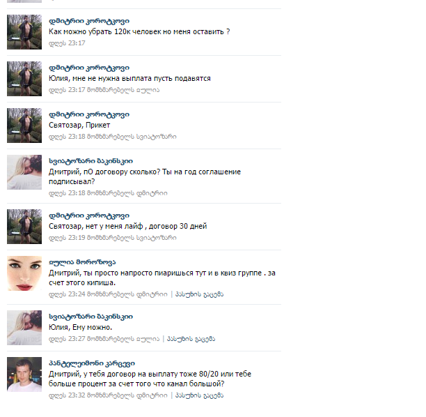The image size is (426, 417).
Task: Click author name above 'Святозар, Прикет'
Action: click(x=89, y=114)
